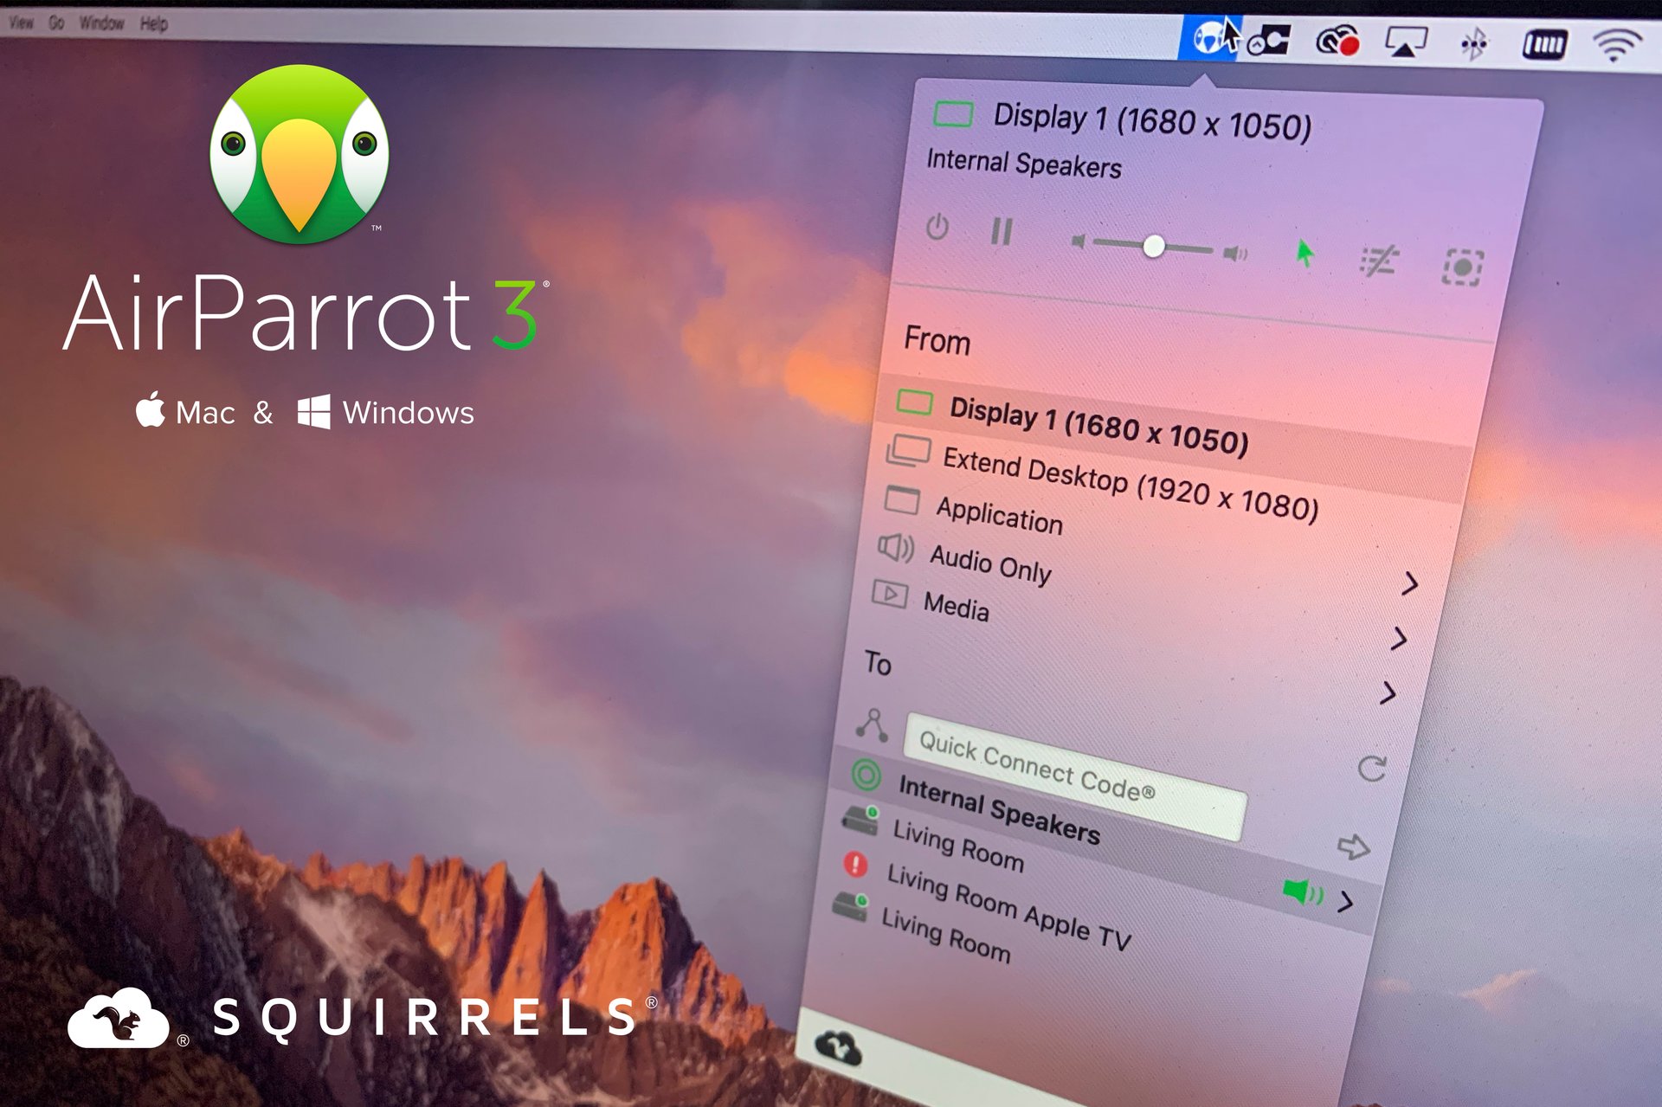Image resolution: width=1662 pixels, height=1107 pixels.
Task: Open the AirPlay icon in the menu bar
Action: click(x=1407, y=40)
